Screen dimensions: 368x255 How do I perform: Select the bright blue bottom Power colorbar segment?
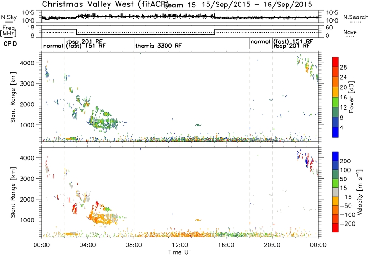click(x=335, y=132)
